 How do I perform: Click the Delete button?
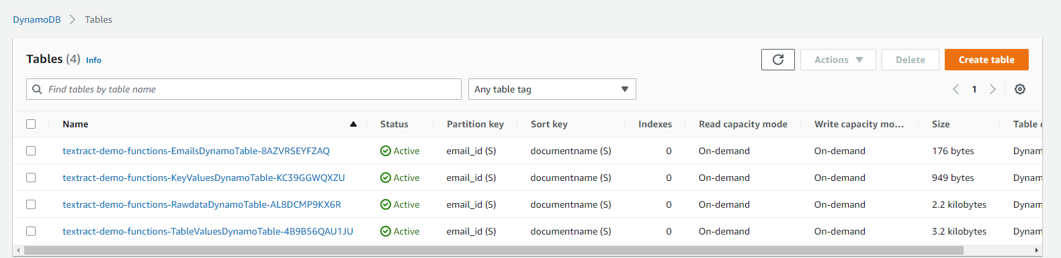[x=910, y=60]
